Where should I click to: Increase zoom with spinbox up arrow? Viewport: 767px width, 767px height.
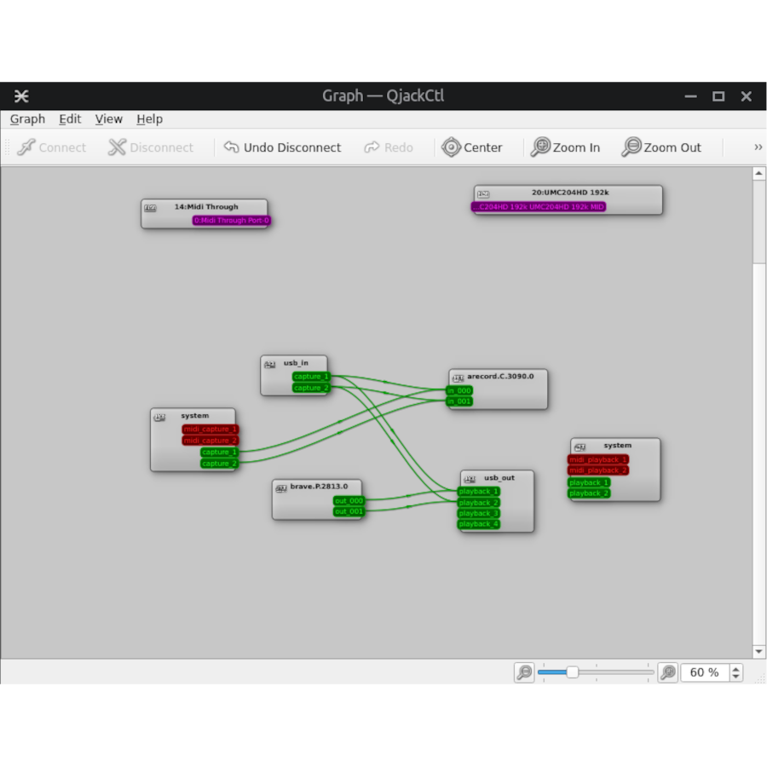735,667
